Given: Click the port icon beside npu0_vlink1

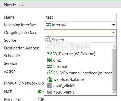Looking at the screenshot, I should pyautogui.click(x=49, y=92).
